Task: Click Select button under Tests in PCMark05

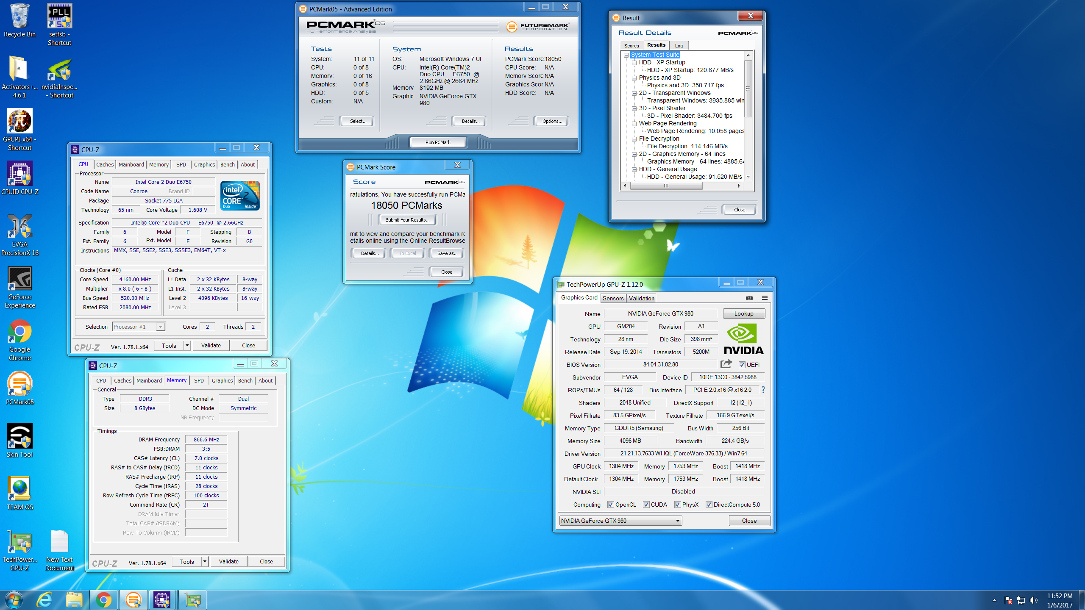Action: pos(357,121)
